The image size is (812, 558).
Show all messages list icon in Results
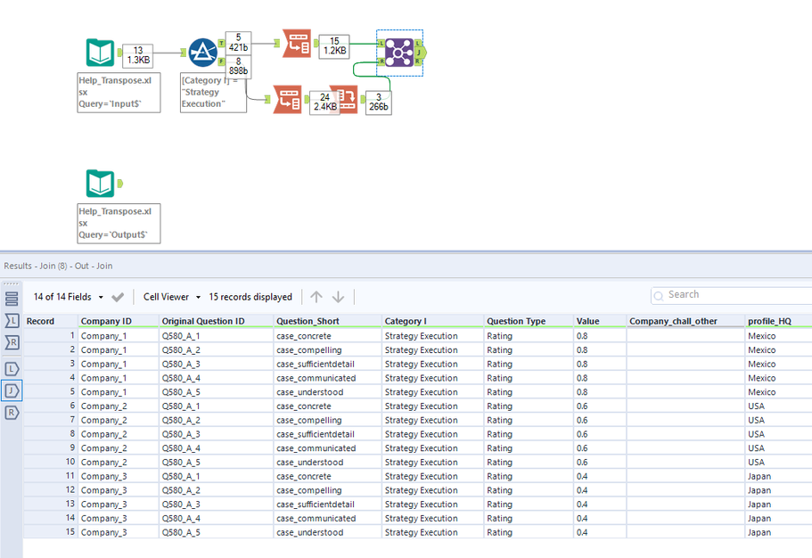(12, 299)
